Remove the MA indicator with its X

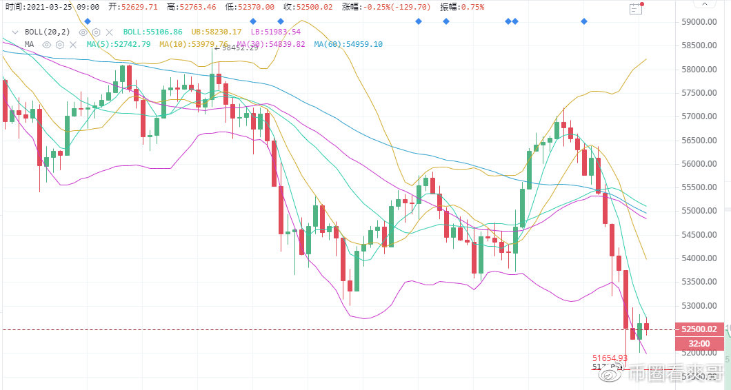[72, 45]
